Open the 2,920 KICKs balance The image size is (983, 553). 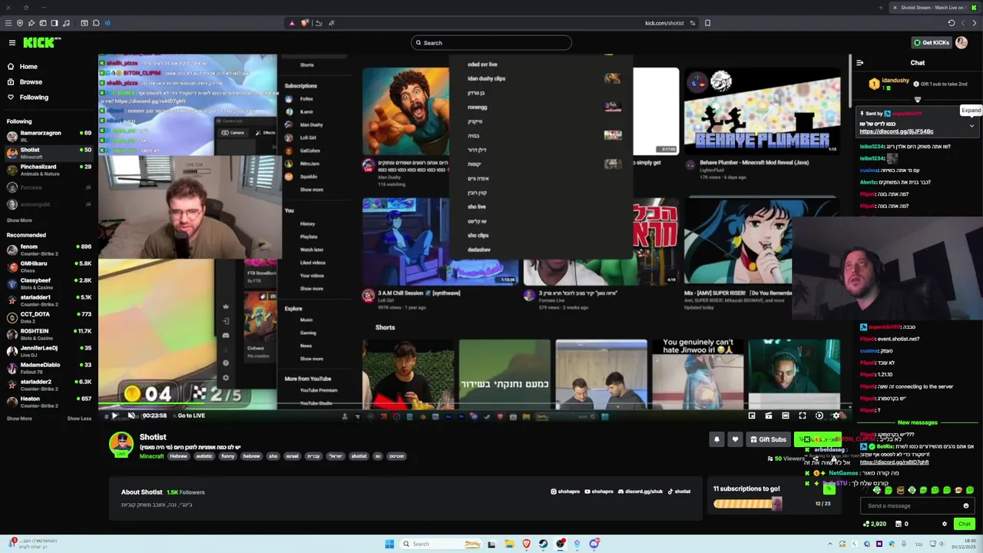(x=875, y=524)
